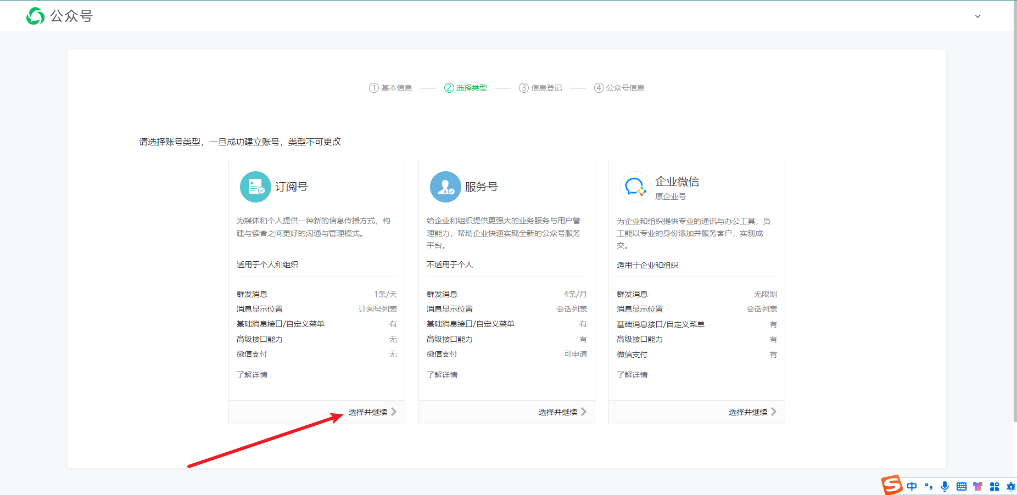This screenshot has height=495, width=1017.
Task: Open Sogou skin shirt icon
Action: point(977,486)
